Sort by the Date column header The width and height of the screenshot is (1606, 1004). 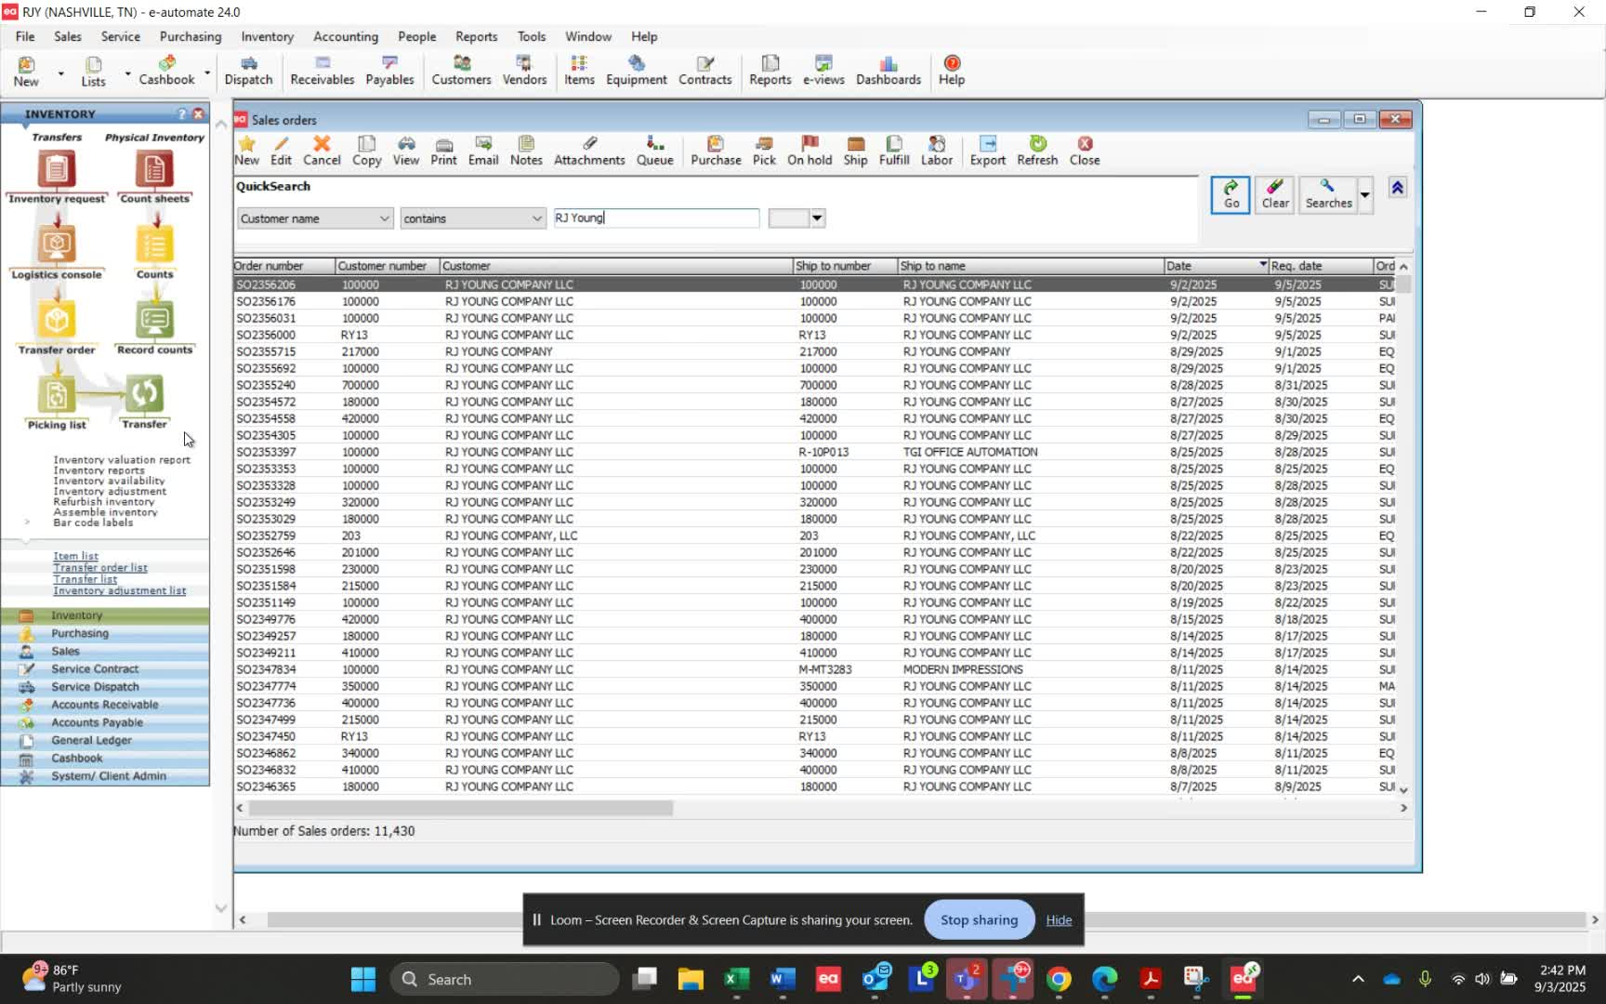tap(1216, 266)
